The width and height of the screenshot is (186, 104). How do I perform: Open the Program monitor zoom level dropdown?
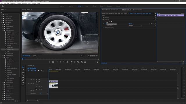coord(36,56)
